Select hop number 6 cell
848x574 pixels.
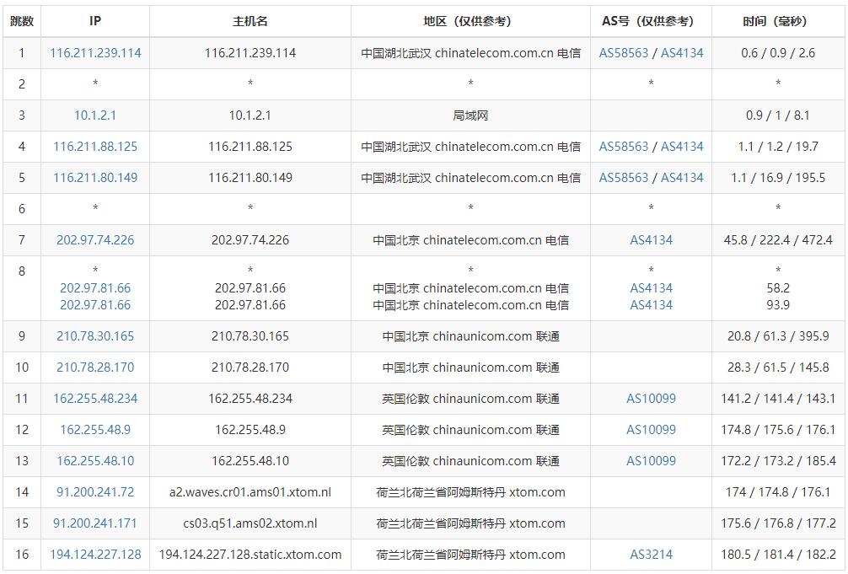pyautogui.click(x=22, y=209)
